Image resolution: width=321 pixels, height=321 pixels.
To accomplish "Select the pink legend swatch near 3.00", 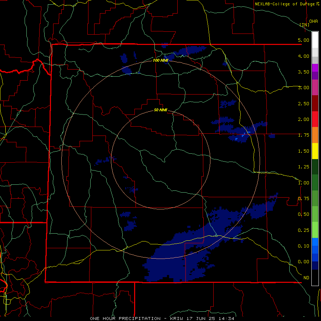I will (315, 87).
